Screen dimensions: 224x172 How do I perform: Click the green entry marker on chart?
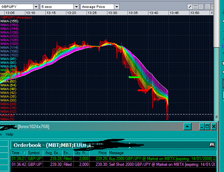click(x=134, y=77)
